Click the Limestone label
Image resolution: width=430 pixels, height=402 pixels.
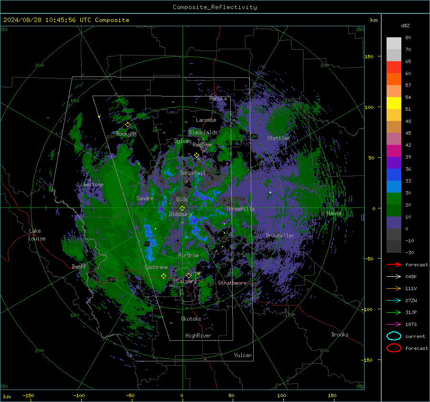click(x=90, y=185)
